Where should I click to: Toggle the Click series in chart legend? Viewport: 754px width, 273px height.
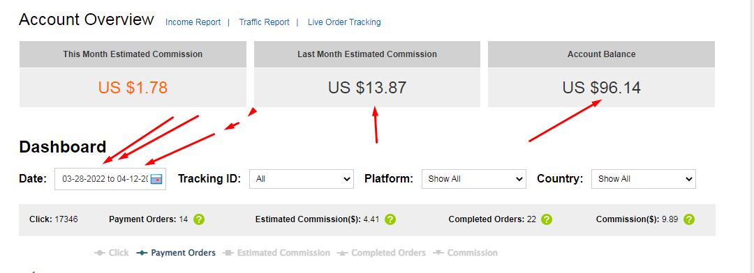point(112,253)
